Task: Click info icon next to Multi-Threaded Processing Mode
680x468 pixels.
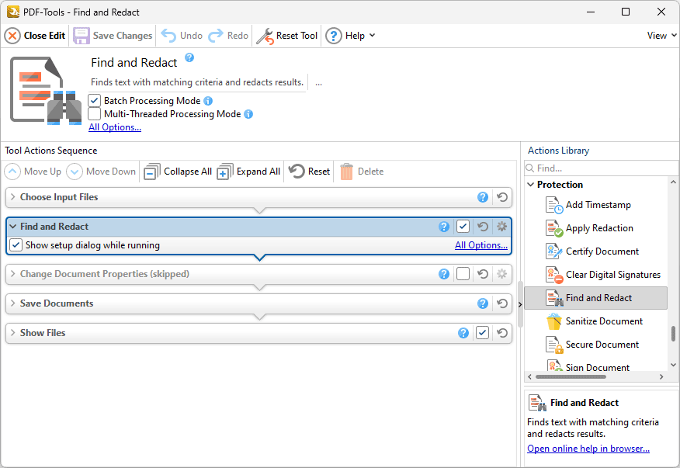Action: 248,114
